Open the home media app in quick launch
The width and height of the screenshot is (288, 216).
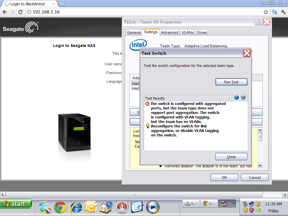pyautogui.click(x=106, y=207)
